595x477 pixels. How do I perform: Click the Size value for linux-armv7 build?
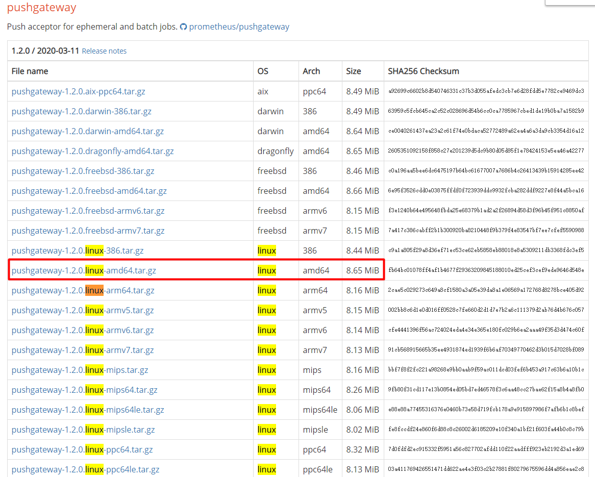pyautogui.click(x=363, y=350)
